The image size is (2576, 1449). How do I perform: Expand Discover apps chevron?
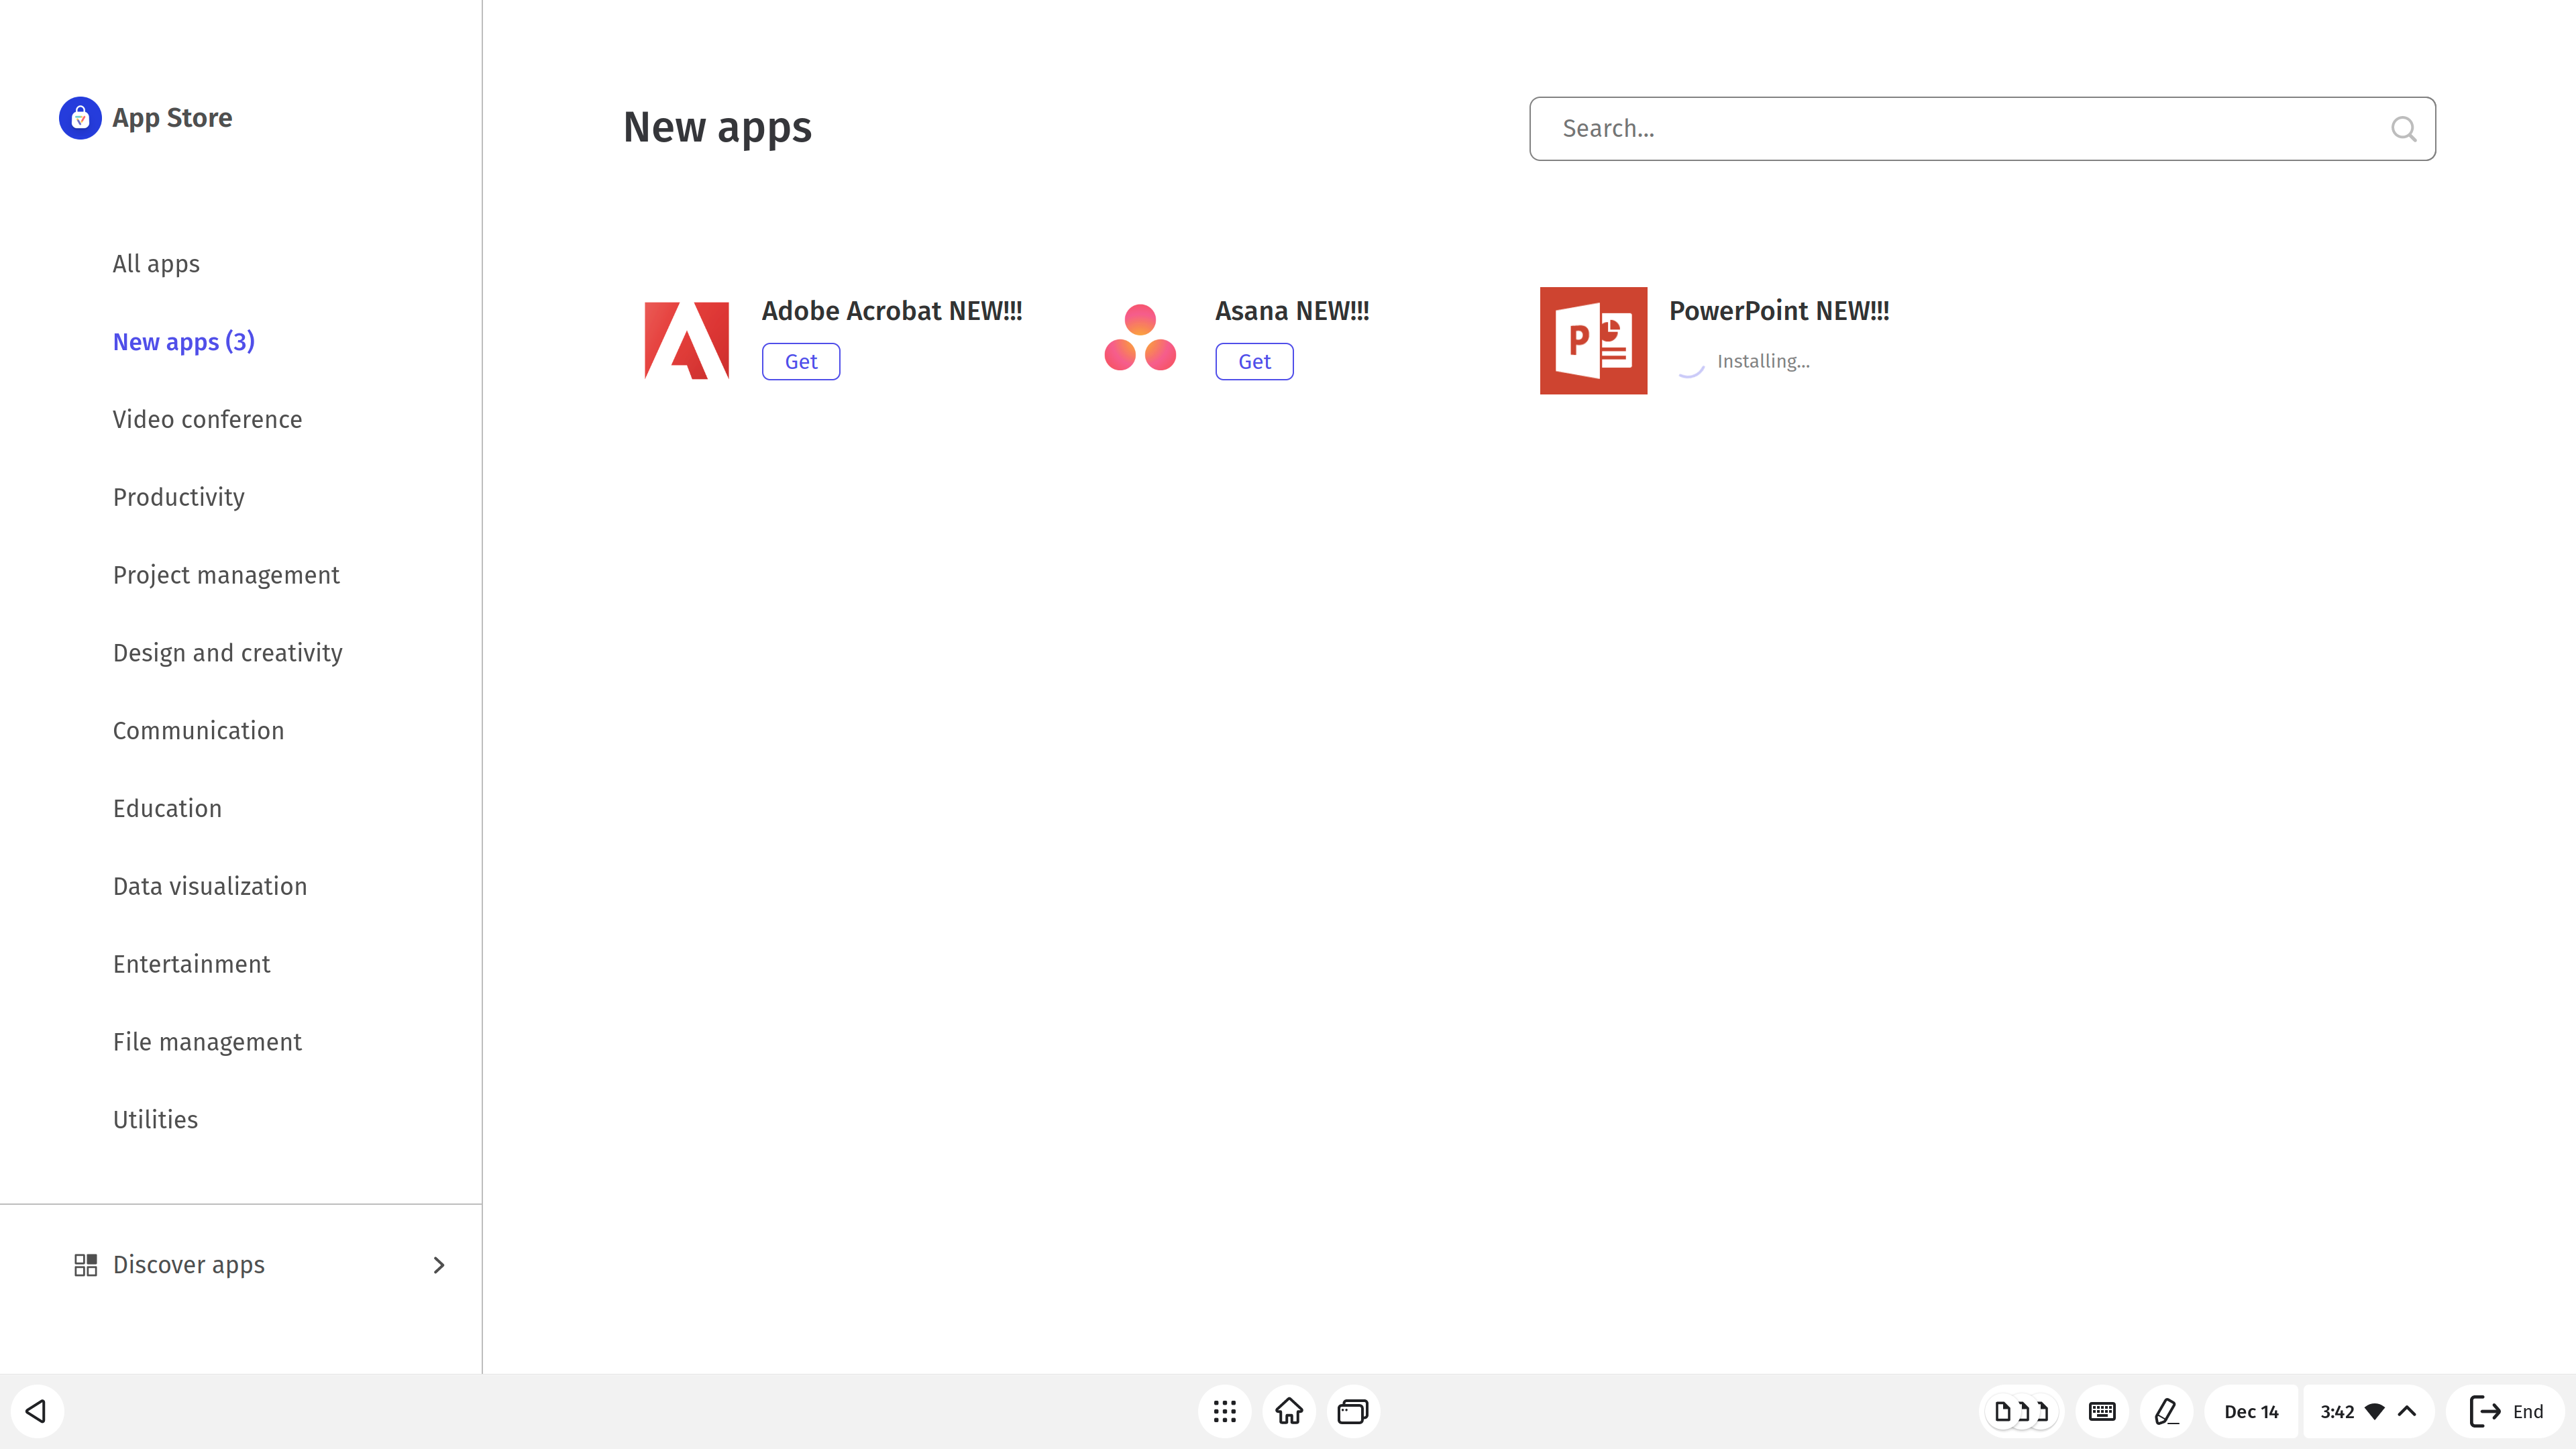(x=438, y=1265)
